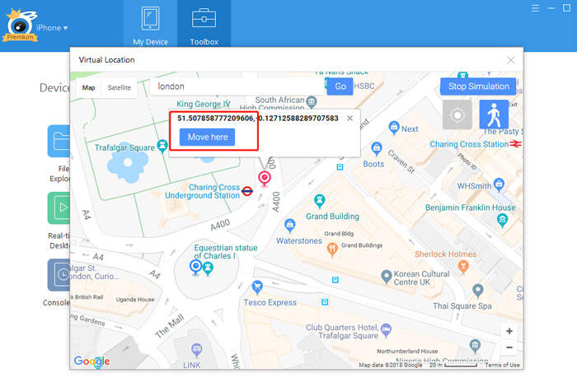The image size is (577, 387).
Task: Click the Trafalgar Square landmark marker
Action: [x=163, y=146]
